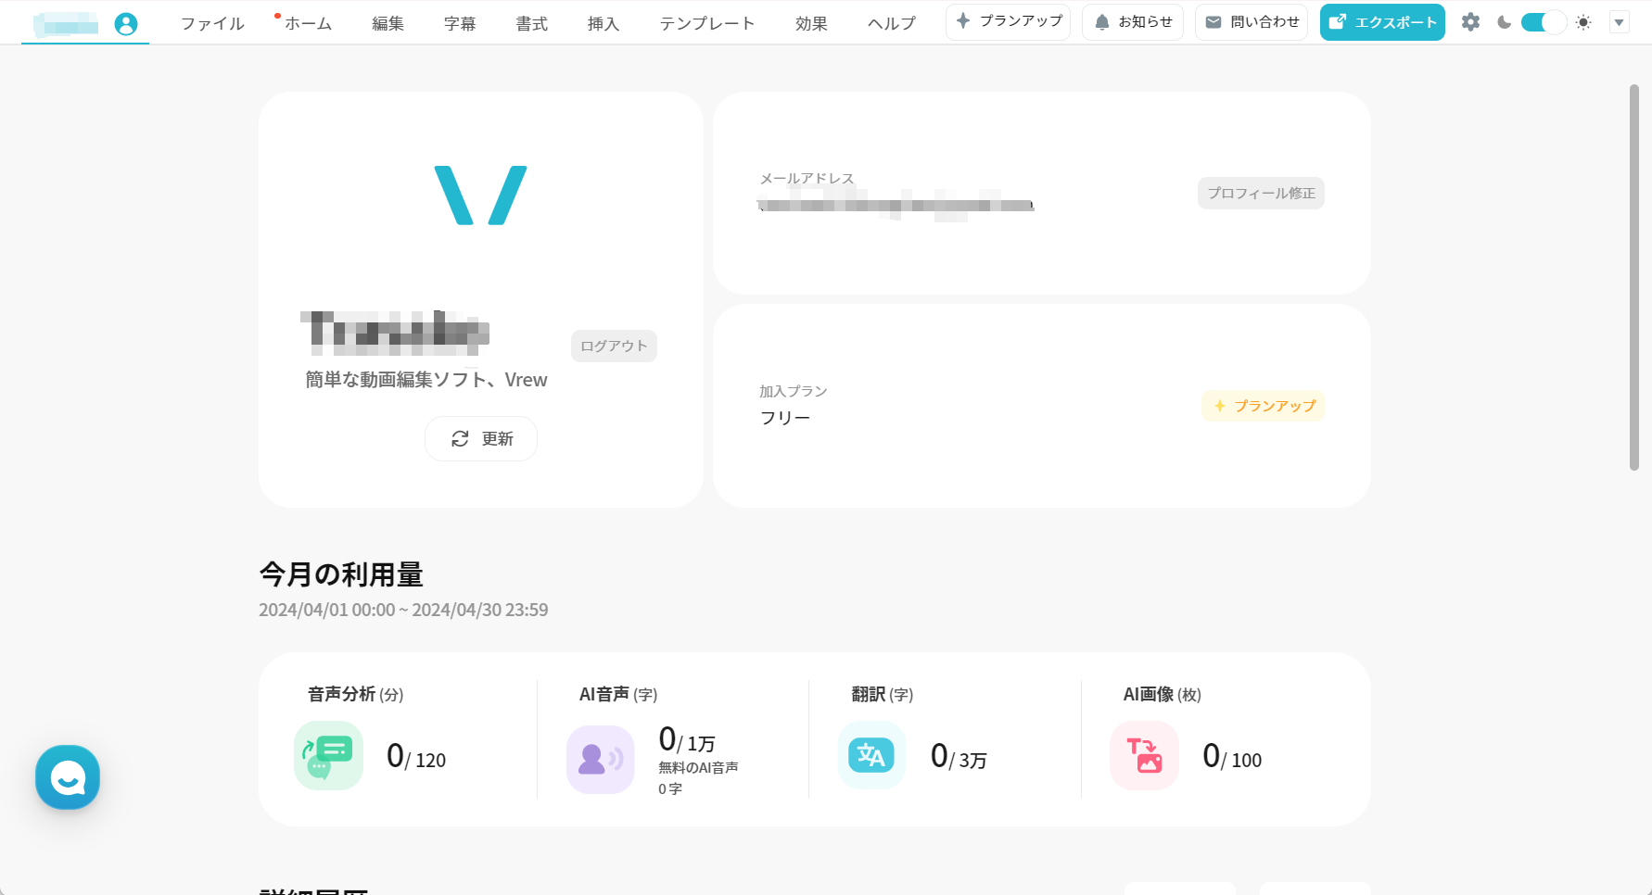Viewport: 1652px width, 895px height.
Task: Toggle the light/dark theme switch
Action: [x=1542, y=21]
